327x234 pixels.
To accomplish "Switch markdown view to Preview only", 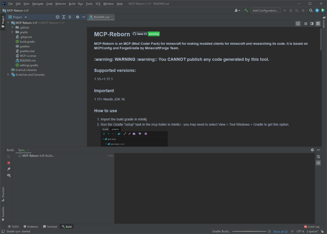I will pyautogui.click(x=318, y=24).
